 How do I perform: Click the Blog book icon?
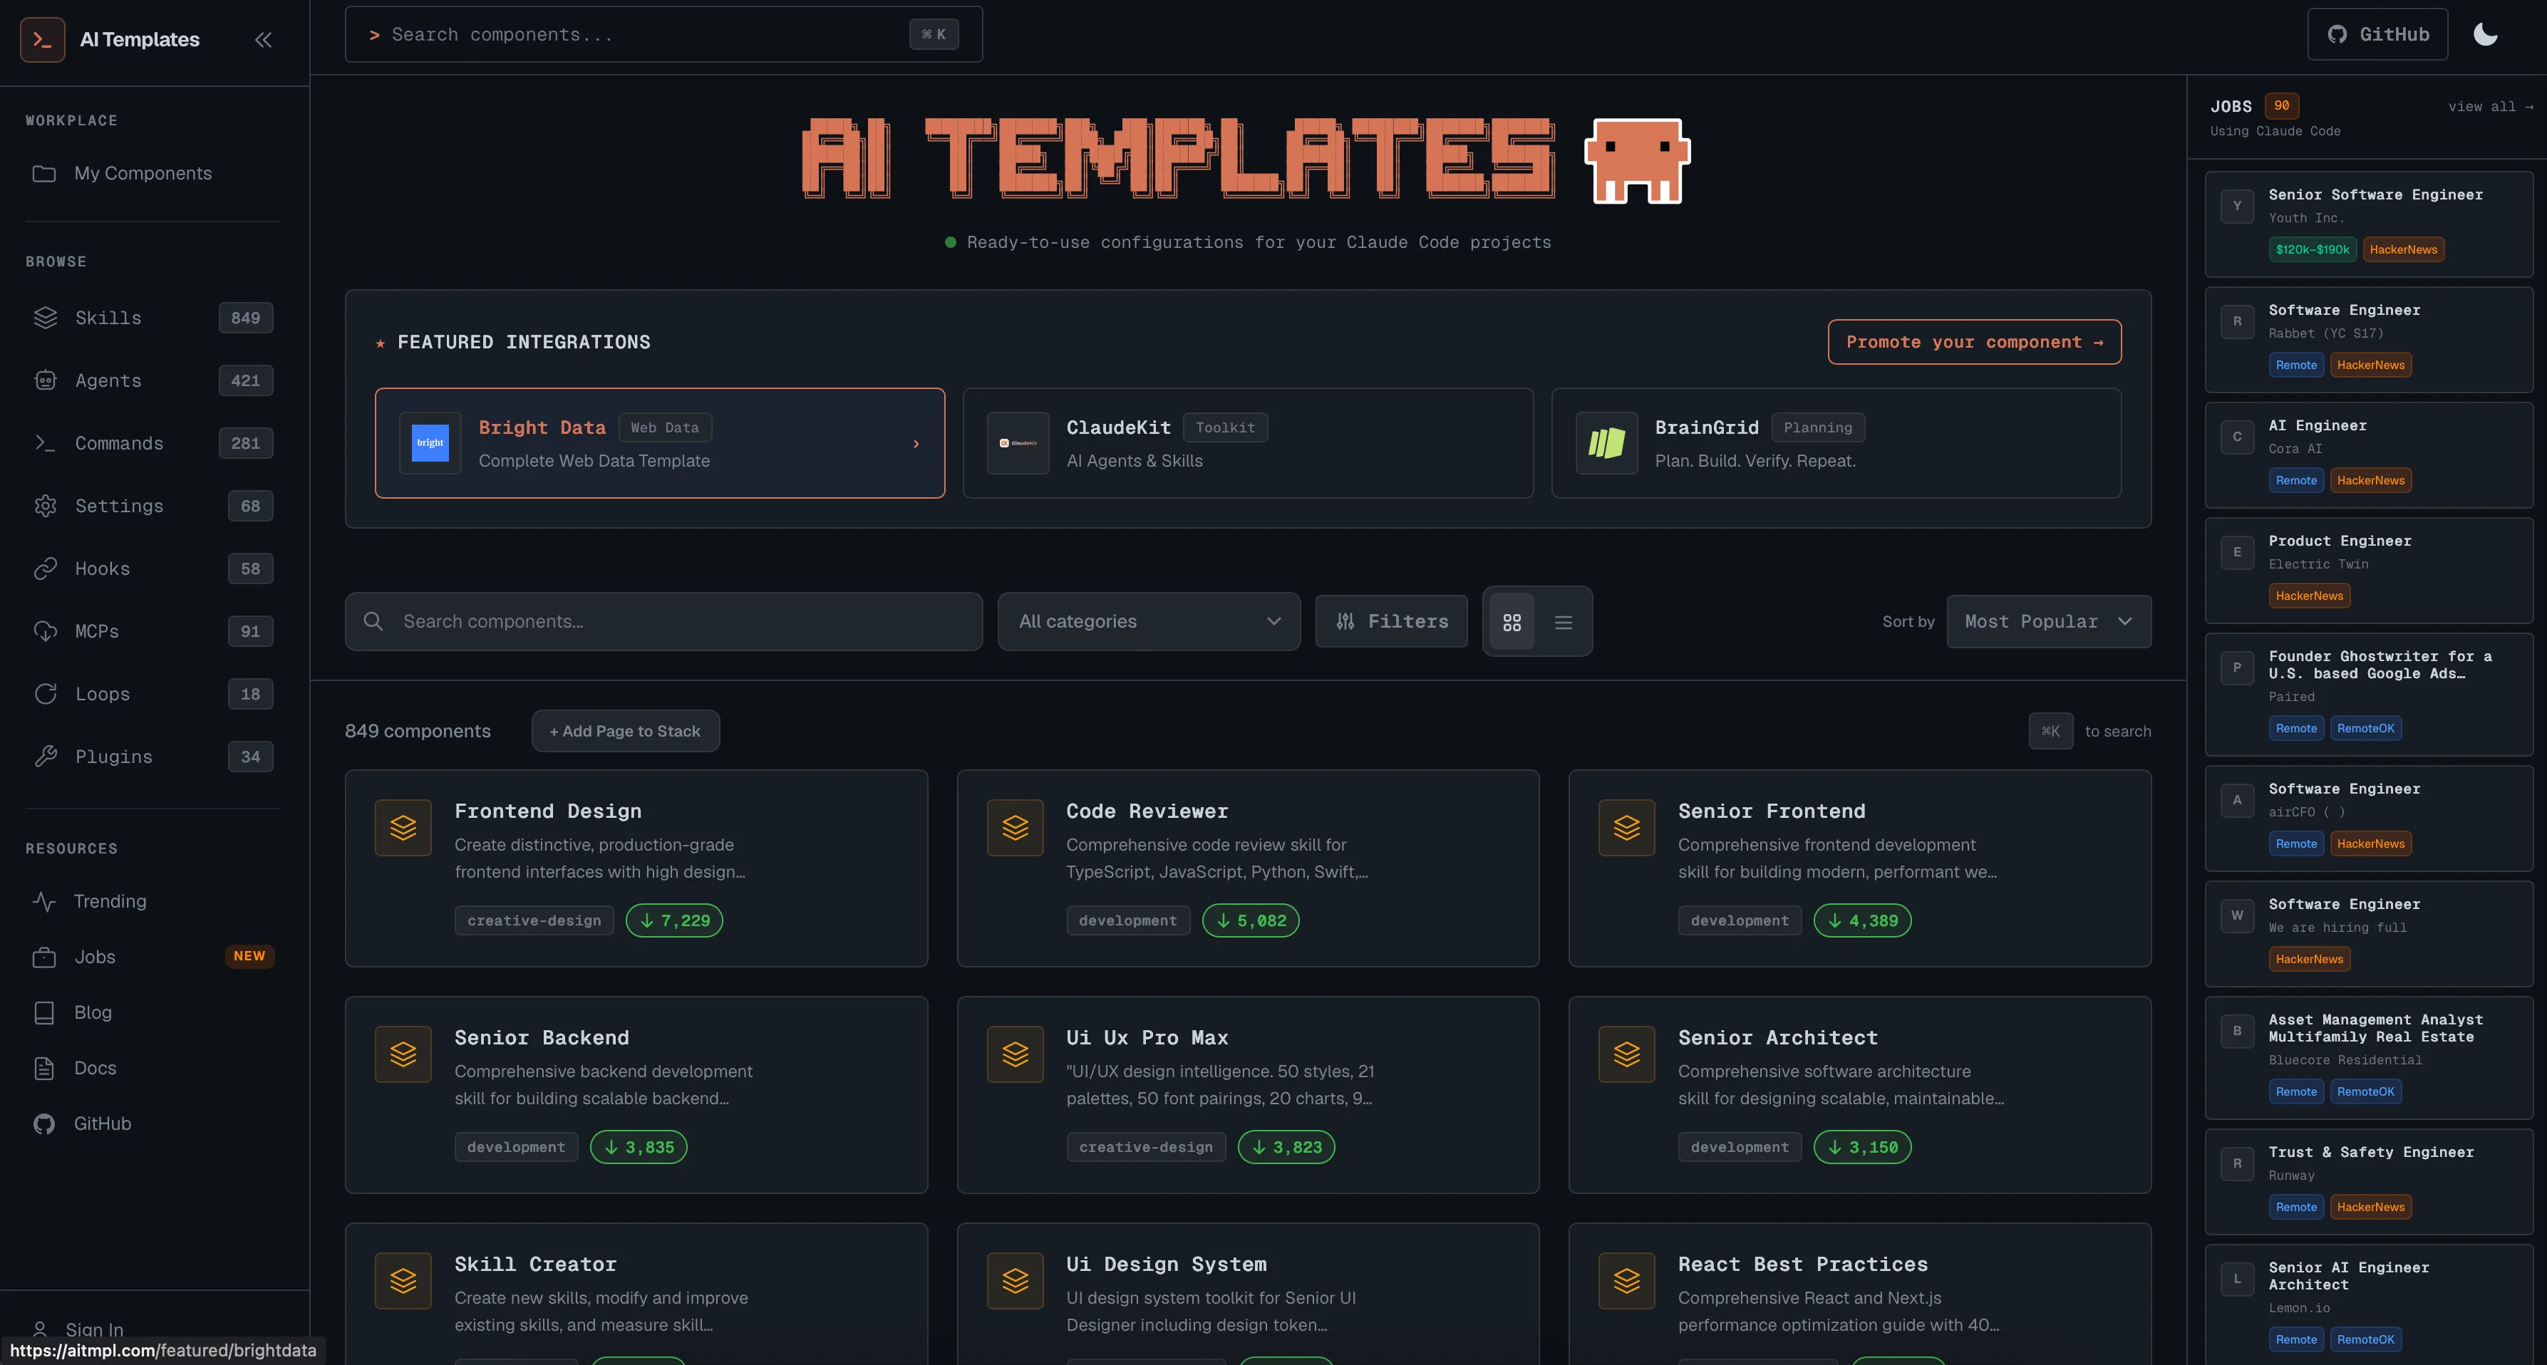pyautogui.click(x=44, y=1012)
